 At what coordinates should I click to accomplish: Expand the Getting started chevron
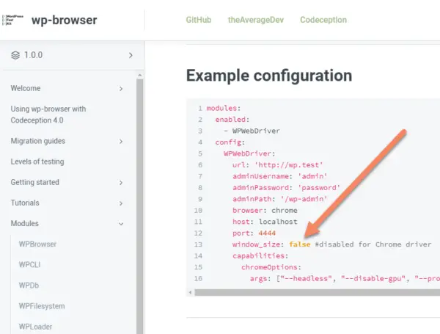121,183
